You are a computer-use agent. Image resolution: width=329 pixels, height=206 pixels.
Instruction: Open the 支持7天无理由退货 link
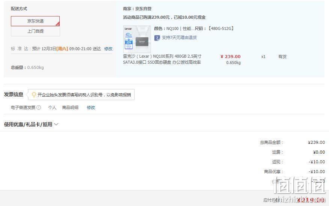point(179,38)
